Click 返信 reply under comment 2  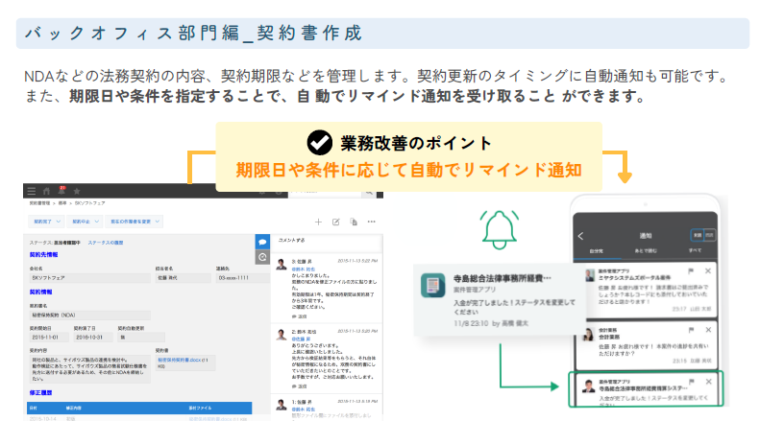300,386
